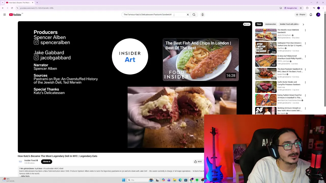Open options for Eating Turkish Street Food

tap(305, 95)
